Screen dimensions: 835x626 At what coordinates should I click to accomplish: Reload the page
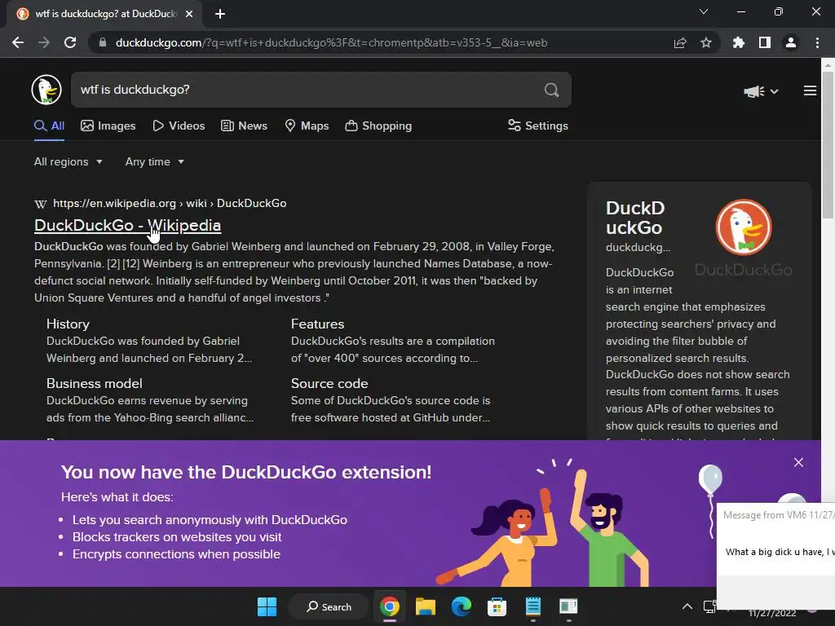point(70,42)
